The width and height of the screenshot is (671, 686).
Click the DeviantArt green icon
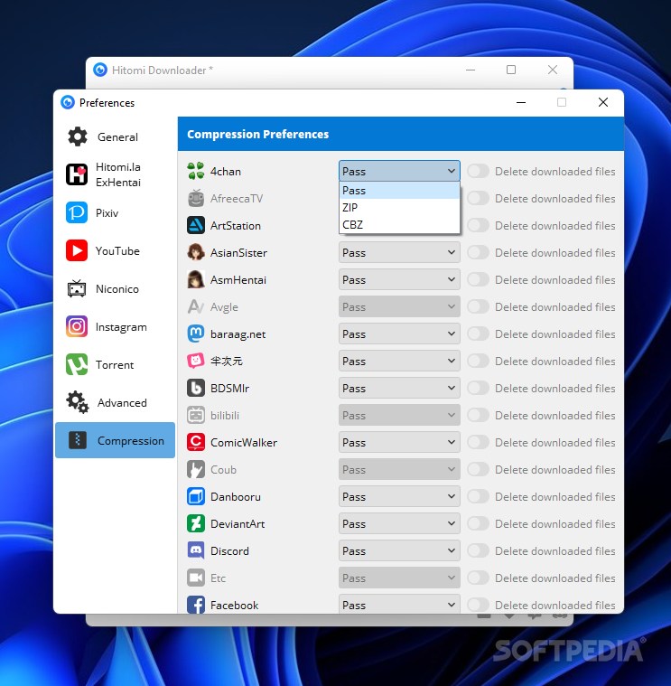click(195, 523)
